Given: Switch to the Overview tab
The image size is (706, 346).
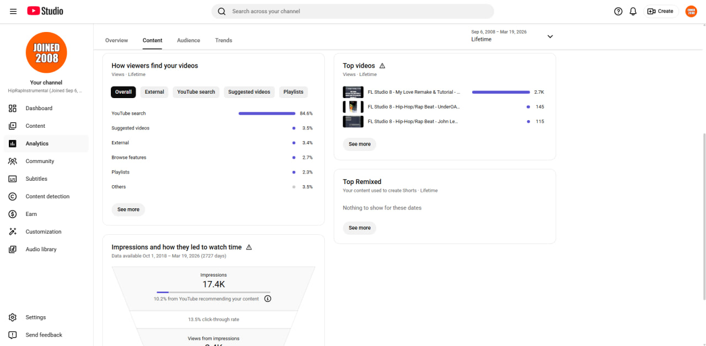Looking at the screenshot, I should (116, 40).
